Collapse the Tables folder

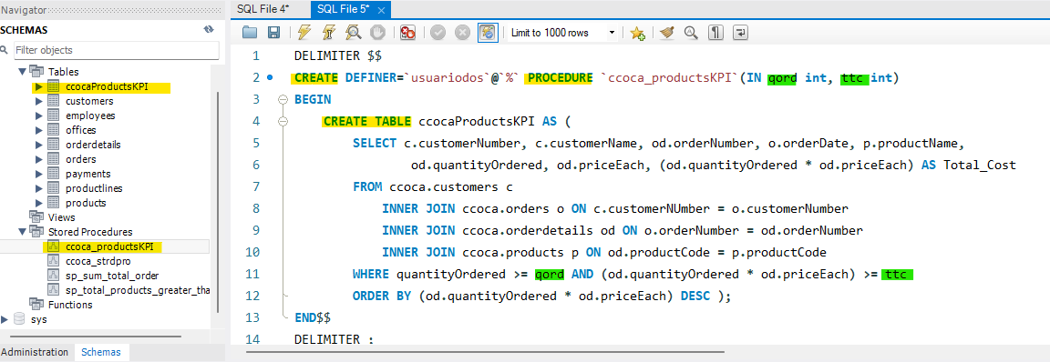pyautogui.click(x=23, y=72)
